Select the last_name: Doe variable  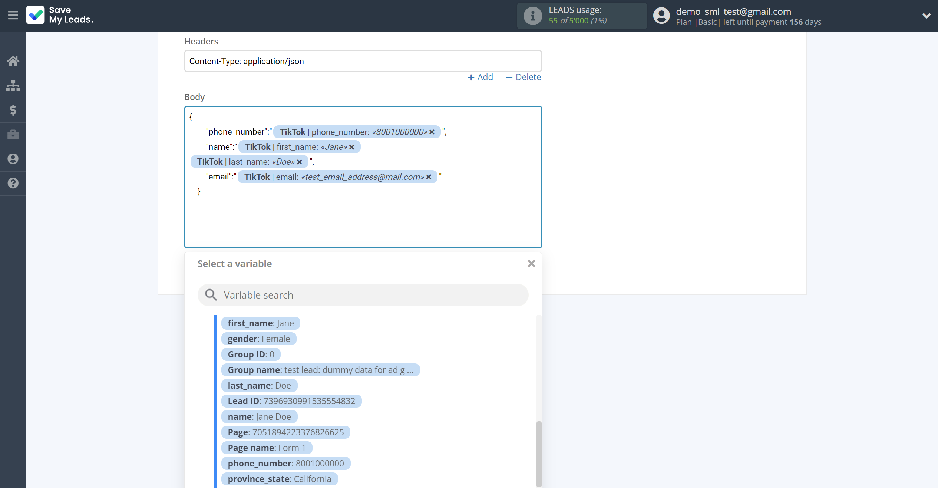pos(259,386)
